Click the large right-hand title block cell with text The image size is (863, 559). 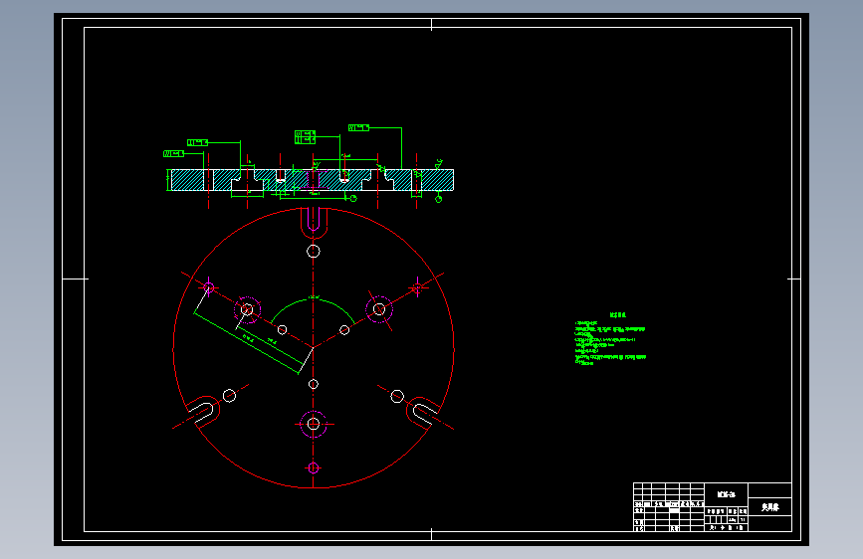pyautogui.click(x=770, y=507)
